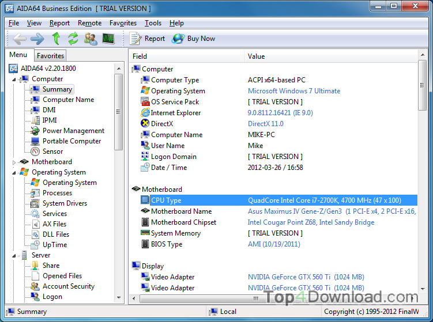The width and height of the screenshot is (433, 322).
Task: Open the Report menu
Action: click(59, 23)
